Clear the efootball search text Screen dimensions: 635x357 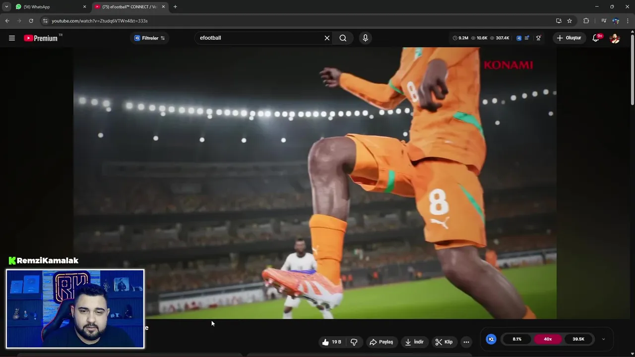327,38
